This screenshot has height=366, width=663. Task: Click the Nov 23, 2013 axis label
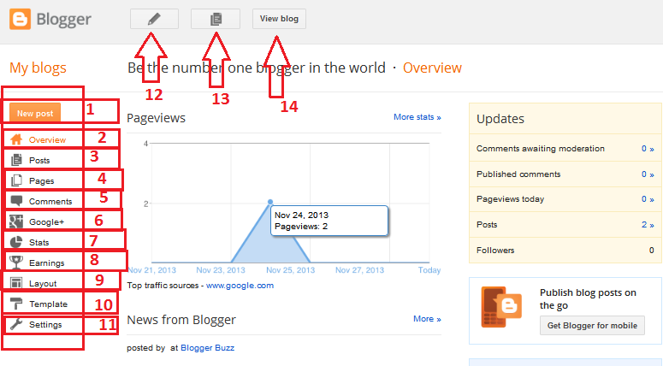pos(221,270)
